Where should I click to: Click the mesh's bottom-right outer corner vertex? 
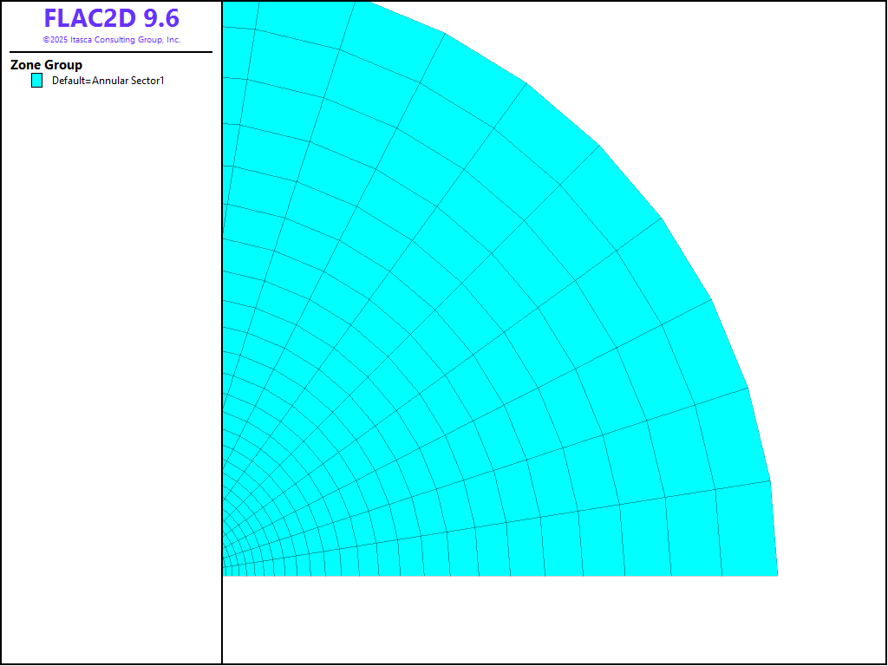click(778, 575)
